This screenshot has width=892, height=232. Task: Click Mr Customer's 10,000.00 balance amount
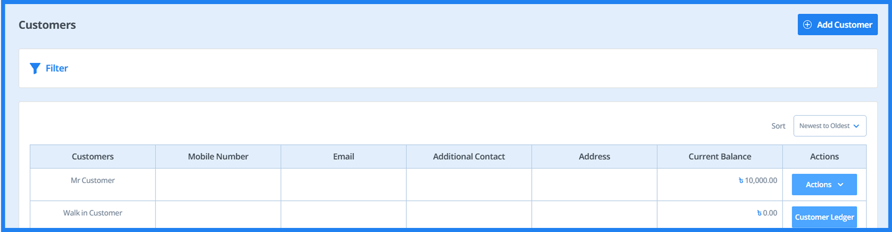click(x=760, y=180)
